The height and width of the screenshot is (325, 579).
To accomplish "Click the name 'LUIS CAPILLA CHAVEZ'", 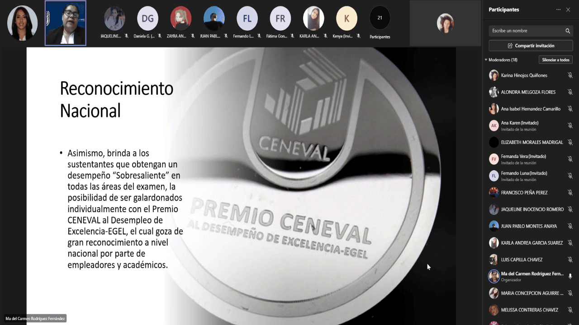I will click(522, 260).
